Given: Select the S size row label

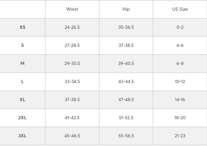Looking at the screenshot, I should click(x=22, y=45).
